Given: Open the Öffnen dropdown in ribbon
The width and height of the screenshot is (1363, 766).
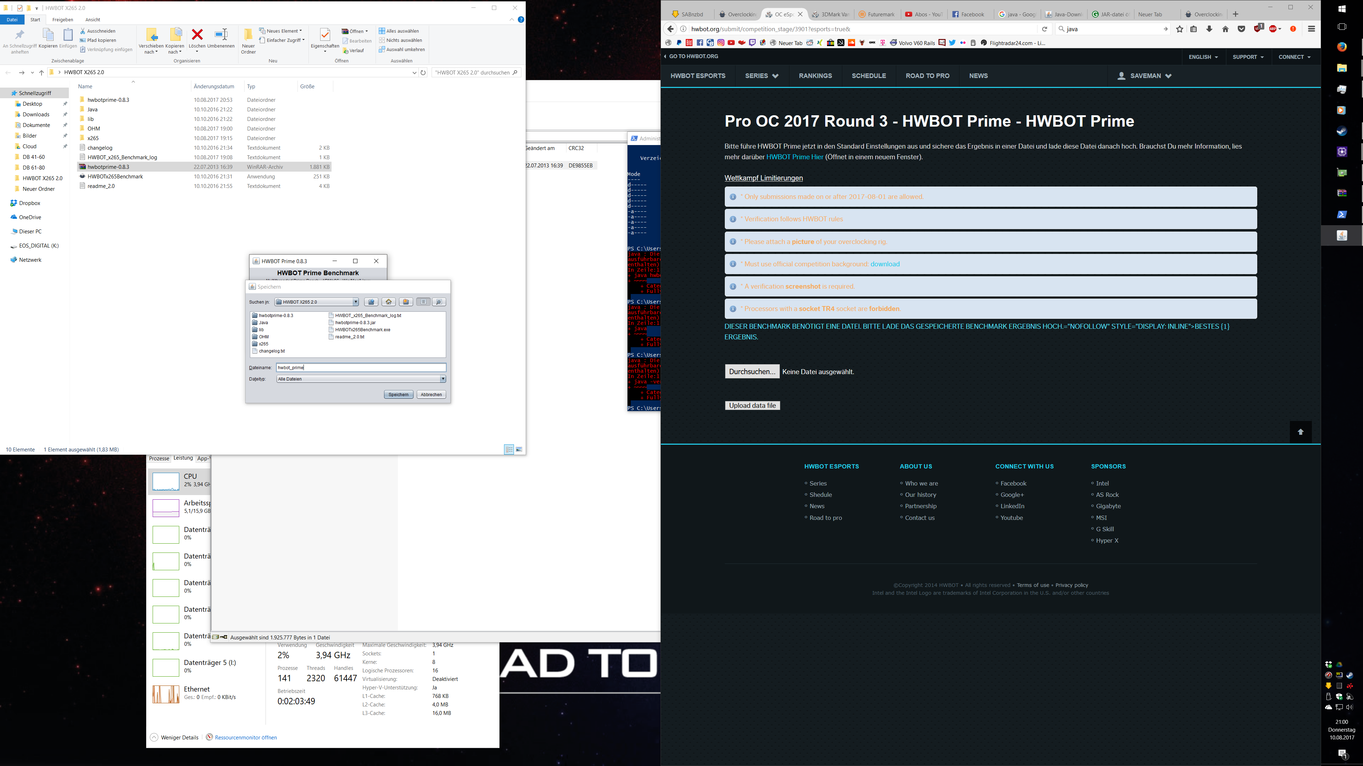Looking at the screenshot, I should click(x=355, y=31).
